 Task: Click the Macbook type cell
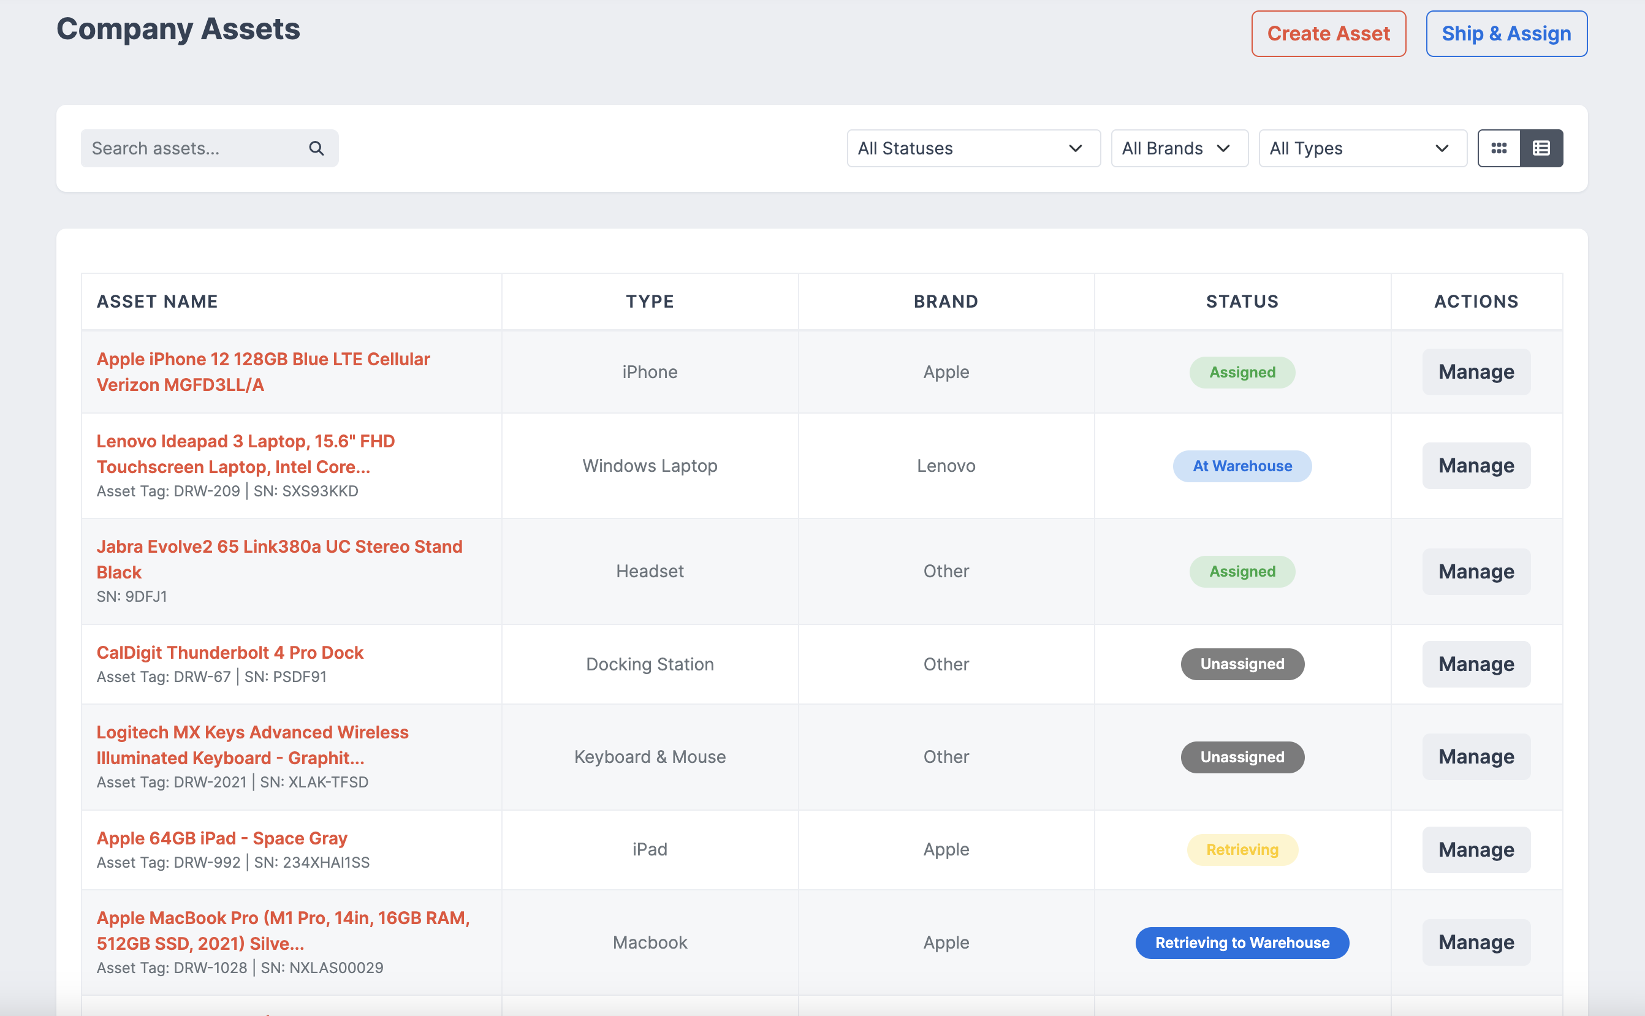pyautogui.click(x=650, y=942)
